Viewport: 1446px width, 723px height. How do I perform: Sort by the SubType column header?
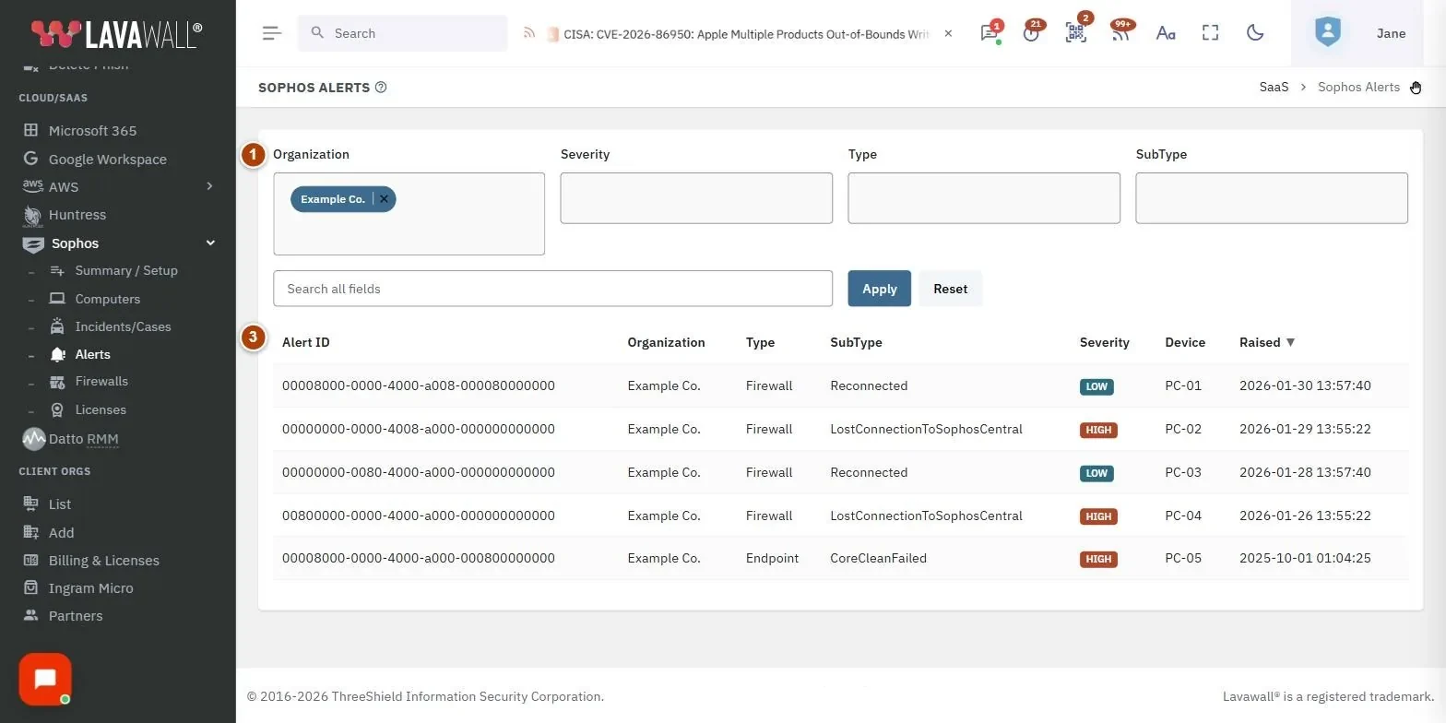pyautogui.click(x=856, y=342)
